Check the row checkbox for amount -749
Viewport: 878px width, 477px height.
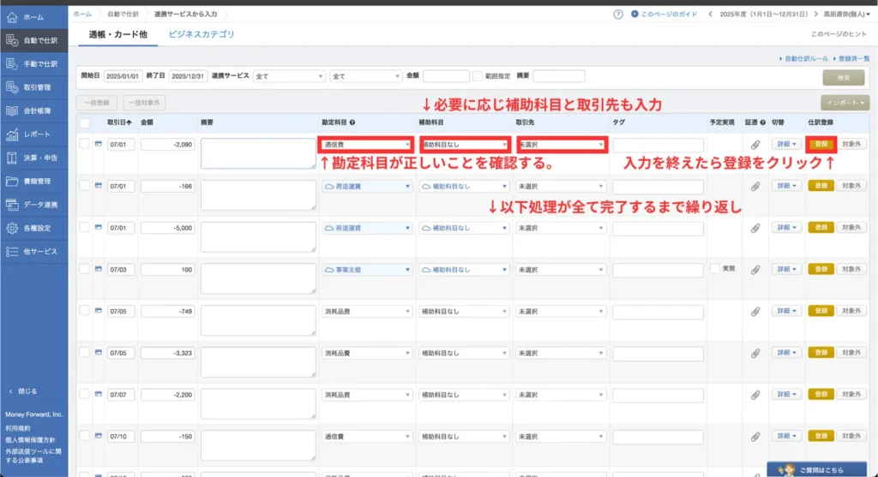(x=84, y=310)
